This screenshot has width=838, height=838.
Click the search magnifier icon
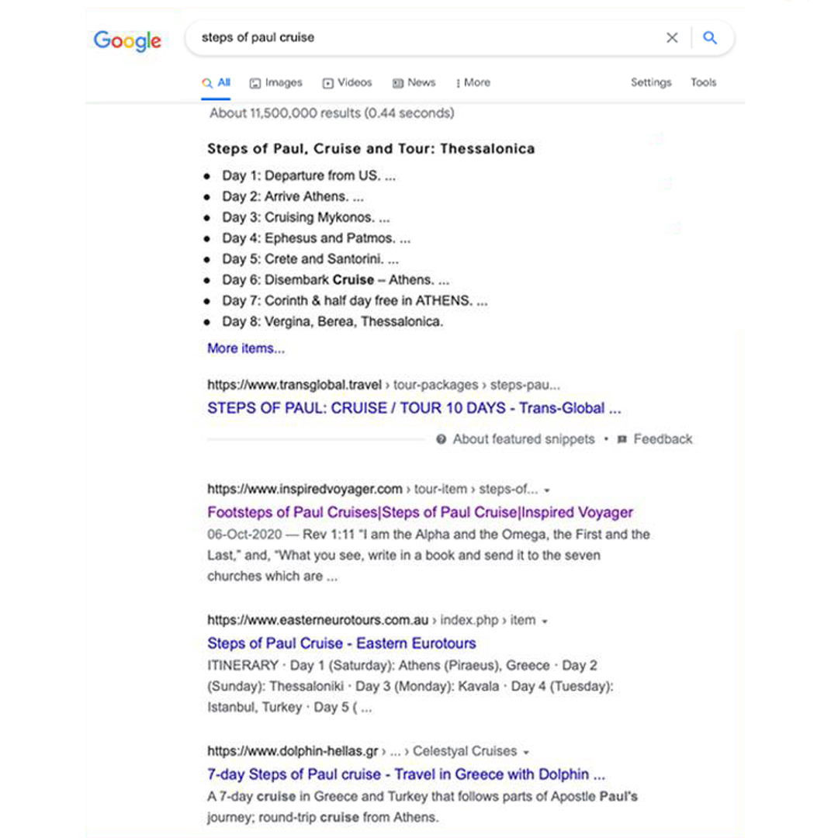click(x=710, y=37)
